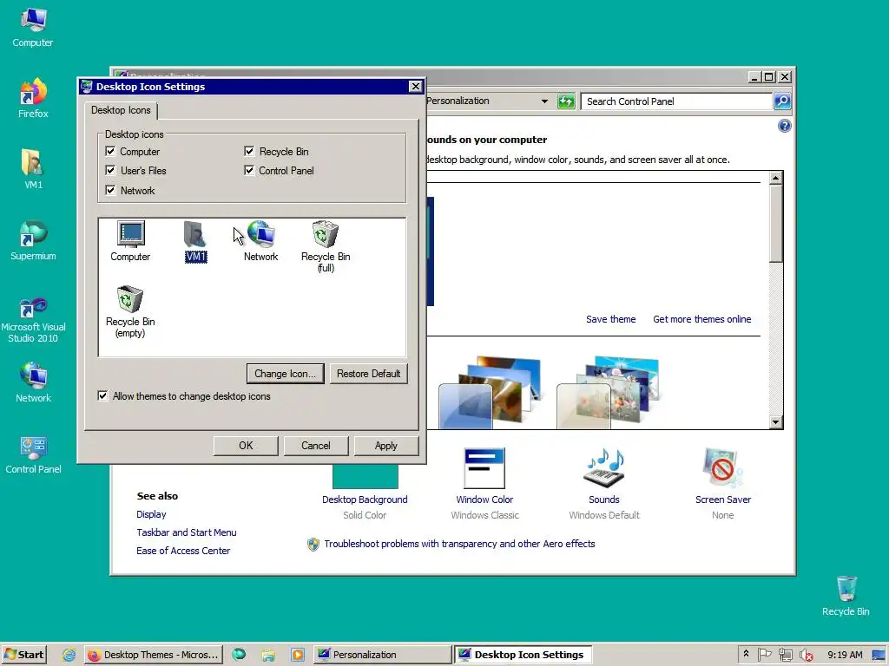Click the Action Center flag in the system tray
The height and width of the screenshot is (666, 889).
tap(764, 655)
